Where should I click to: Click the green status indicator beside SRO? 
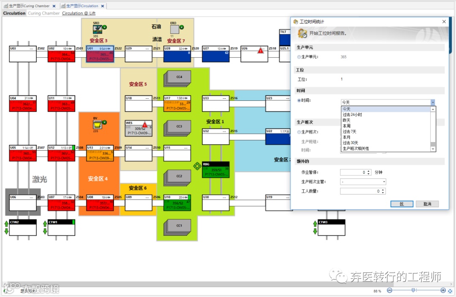pos(104,27)
